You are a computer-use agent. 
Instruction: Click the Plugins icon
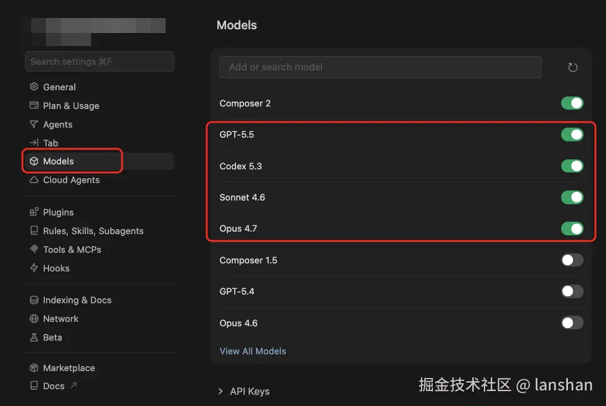click(34, 212)
